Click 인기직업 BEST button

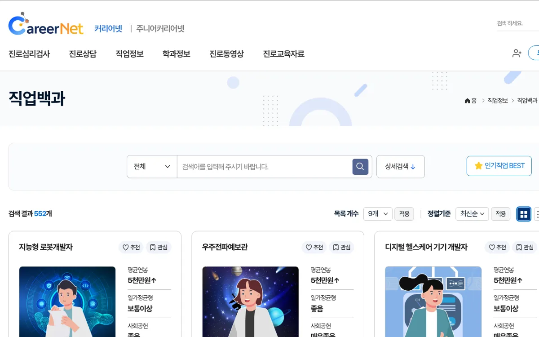(x=499, y=166)
